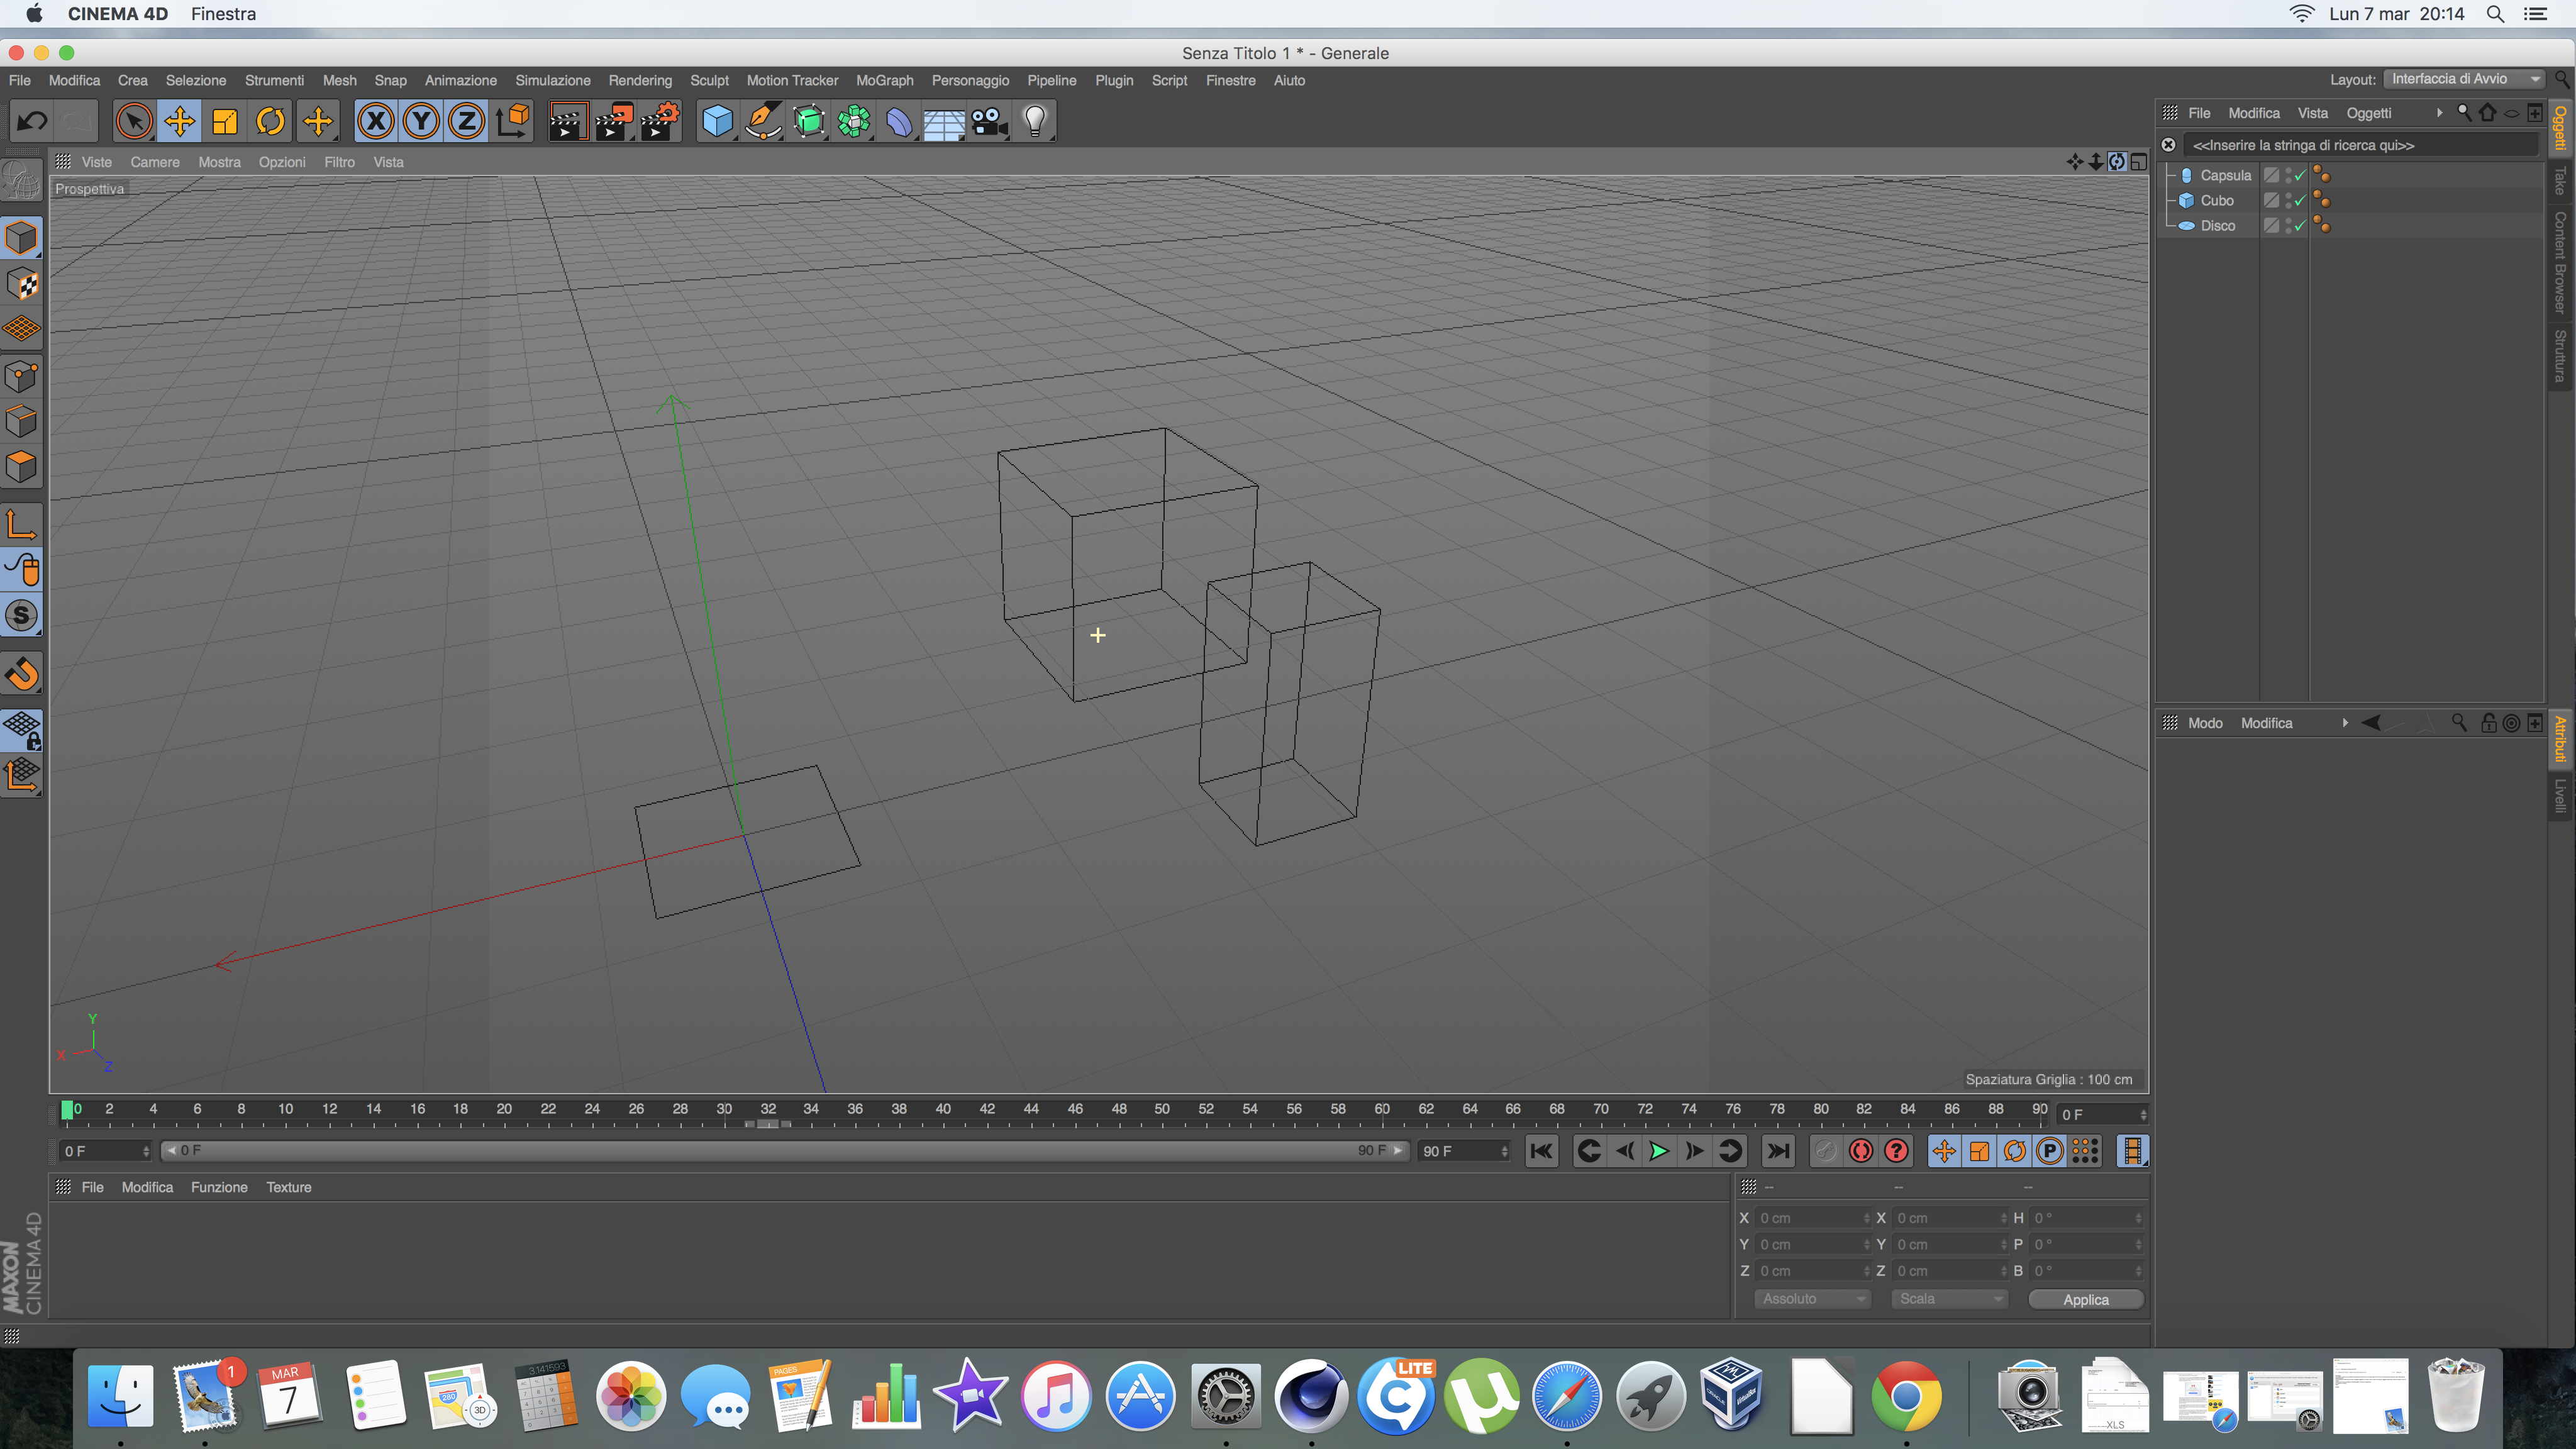Toggle Cubo render visibility checkmark
Image resolution: width=2576 pixels, height=1449 pixels.
(x=2299, y=201)
